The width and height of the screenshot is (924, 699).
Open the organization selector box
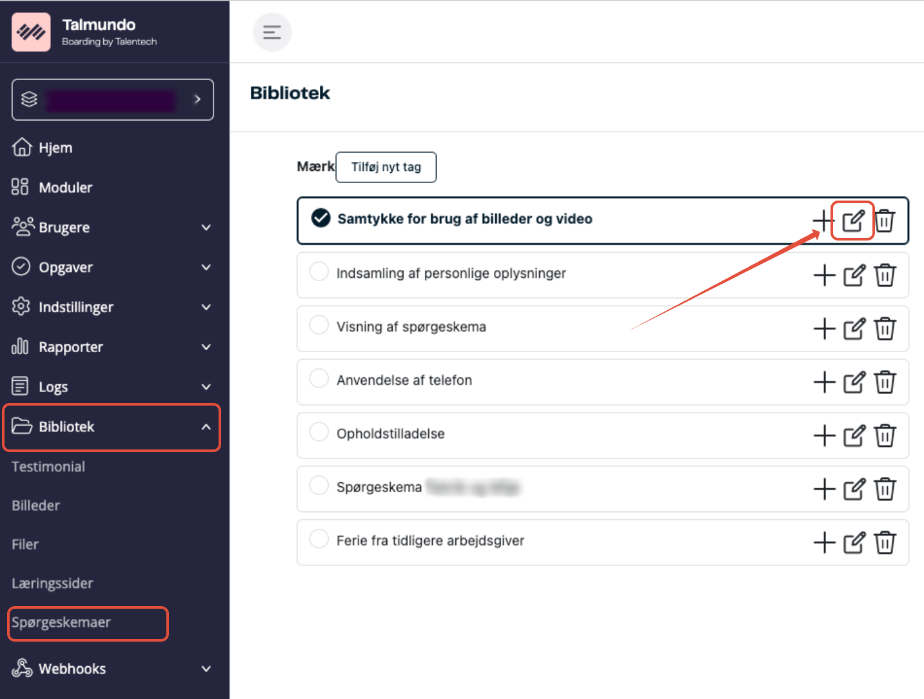pos(113,99)
